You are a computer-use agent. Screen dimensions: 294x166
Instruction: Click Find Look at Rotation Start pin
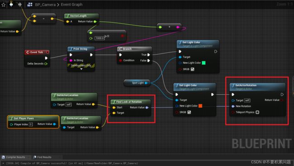pos(114,108)
